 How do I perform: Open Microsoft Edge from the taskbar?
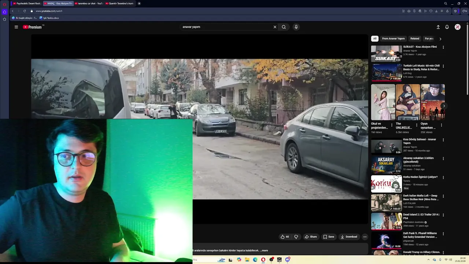tap(255, 260)
